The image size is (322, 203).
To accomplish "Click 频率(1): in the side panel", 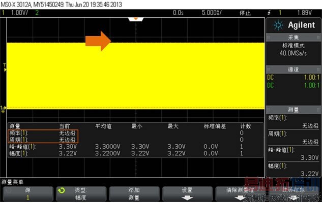I will click(x=277, y=118).
